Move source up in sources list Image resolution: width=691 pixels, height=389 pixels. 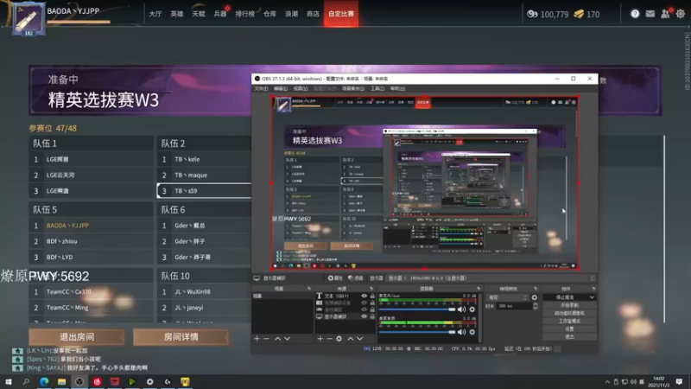351,339
